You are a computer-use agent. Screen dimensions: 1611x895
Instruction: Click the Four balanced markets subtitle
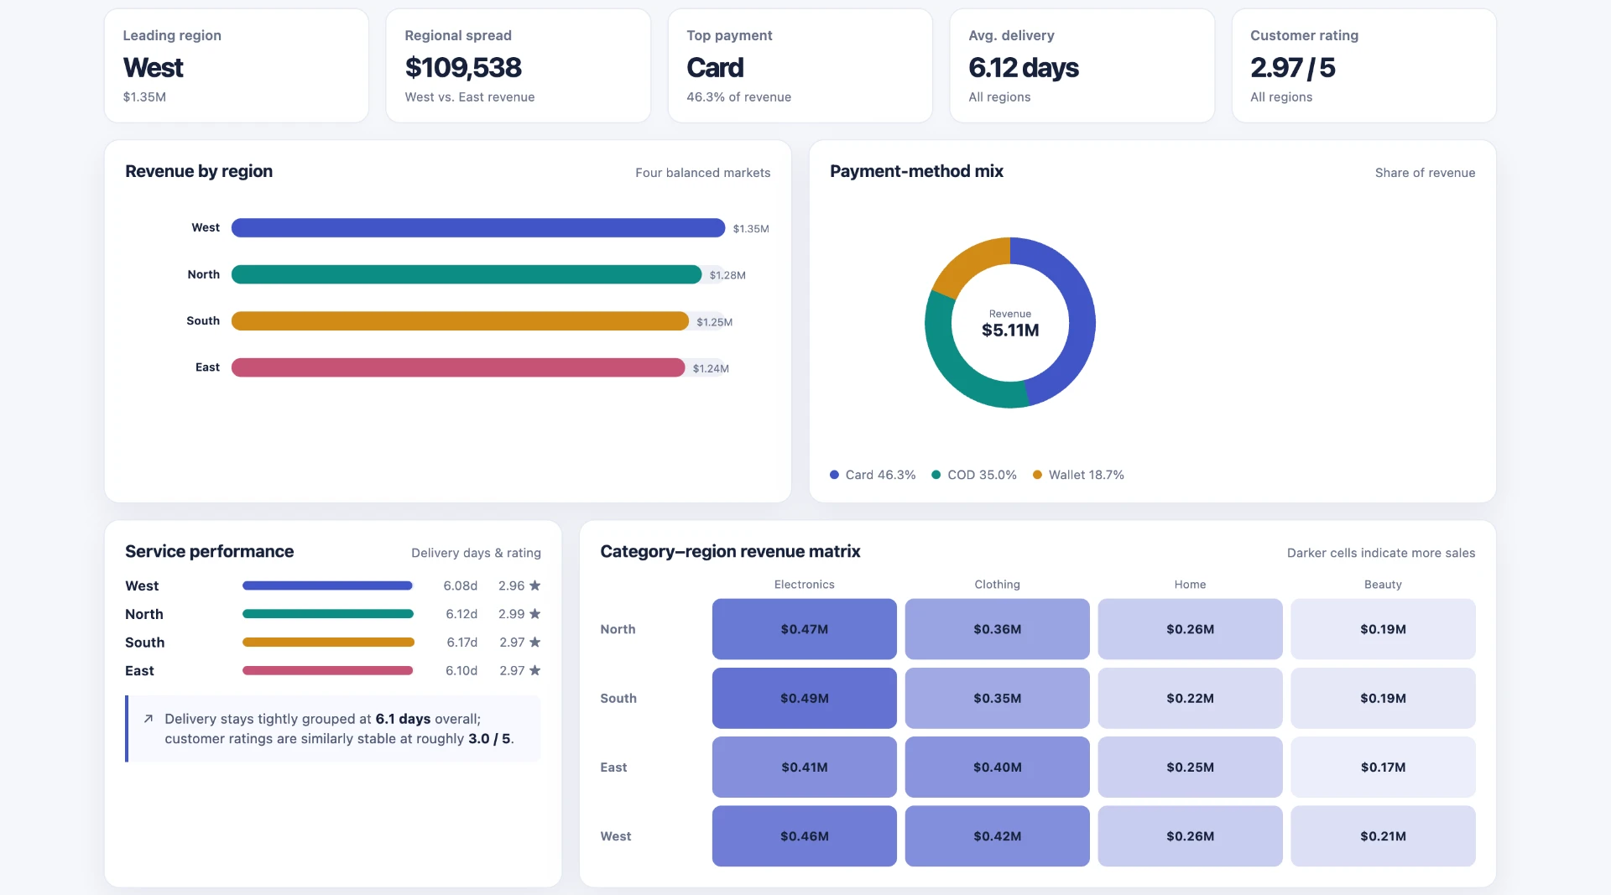tap(702, 173)
